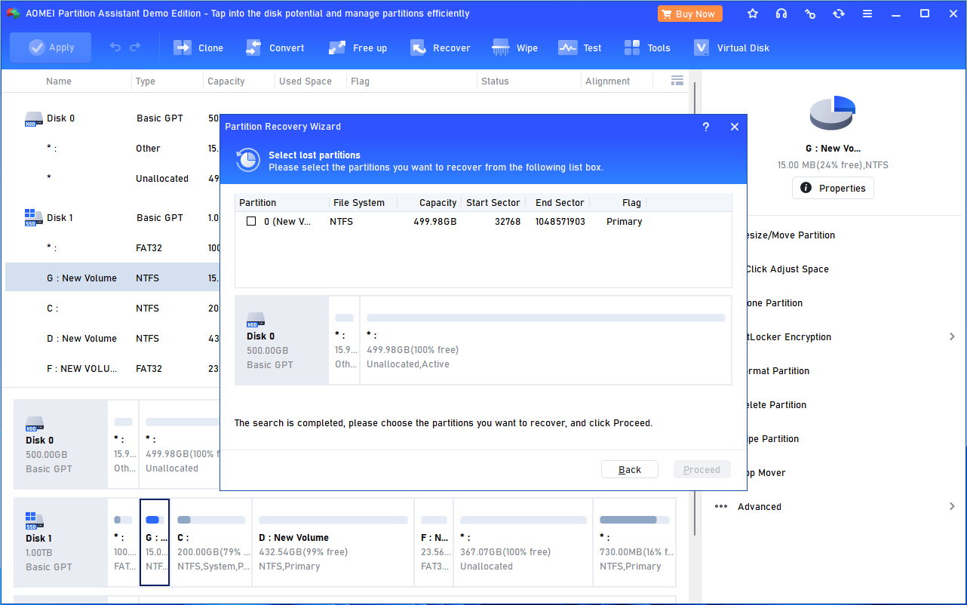Open the Virtual Disk tool
Image resolution: width=967 pixels, height=605 pixels.
click(732, 47)
